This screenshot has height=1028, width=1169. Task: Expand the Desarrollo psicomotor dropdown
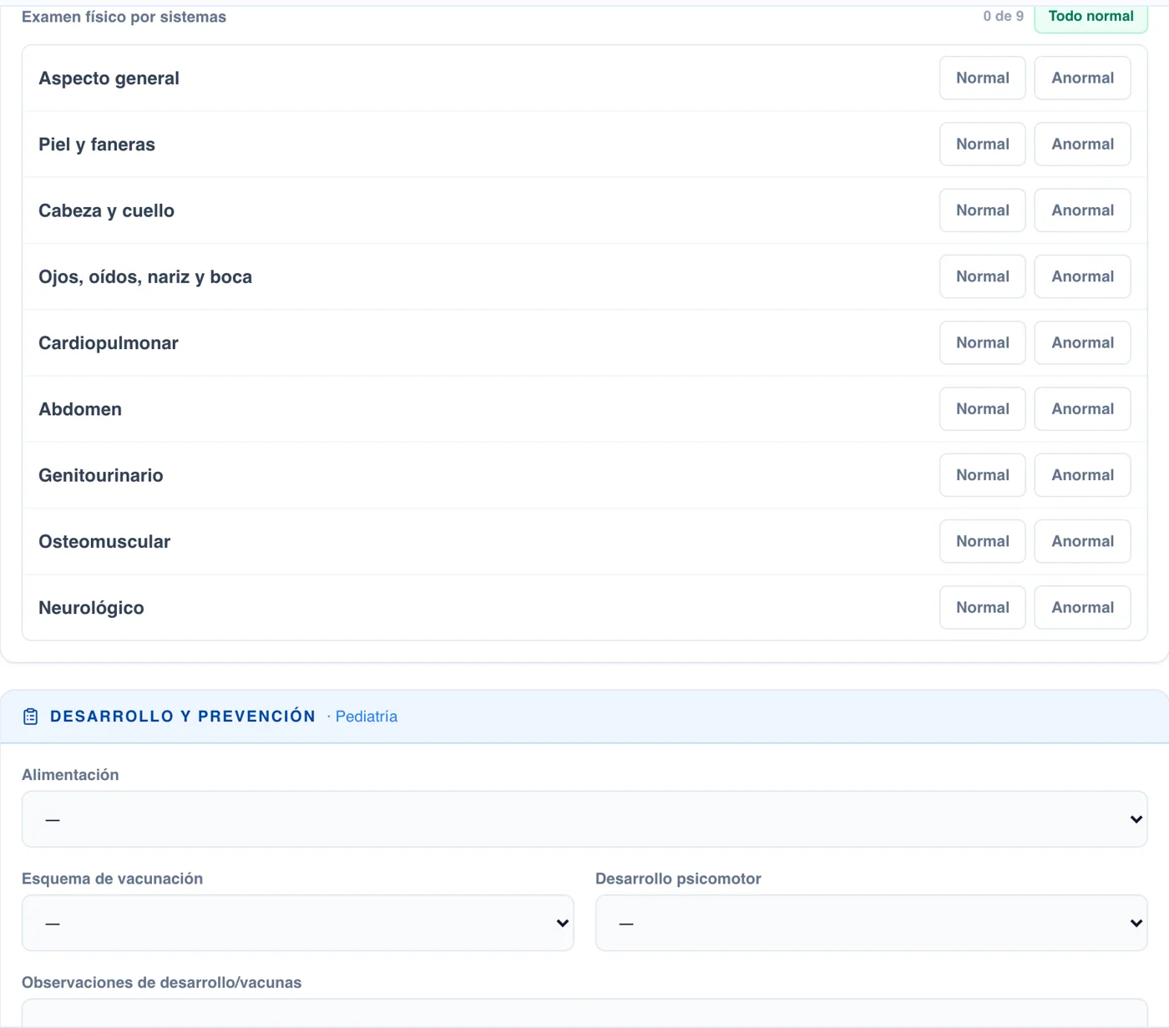tap(872, 923)
